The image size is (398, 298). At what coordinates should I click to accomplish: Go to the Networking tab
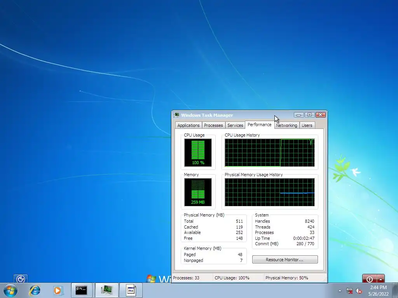point(286,125)
